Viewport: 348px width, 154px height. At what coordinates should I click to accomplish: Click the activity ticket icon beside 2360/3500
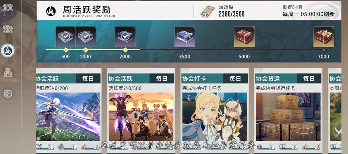(x=208, y=11)
